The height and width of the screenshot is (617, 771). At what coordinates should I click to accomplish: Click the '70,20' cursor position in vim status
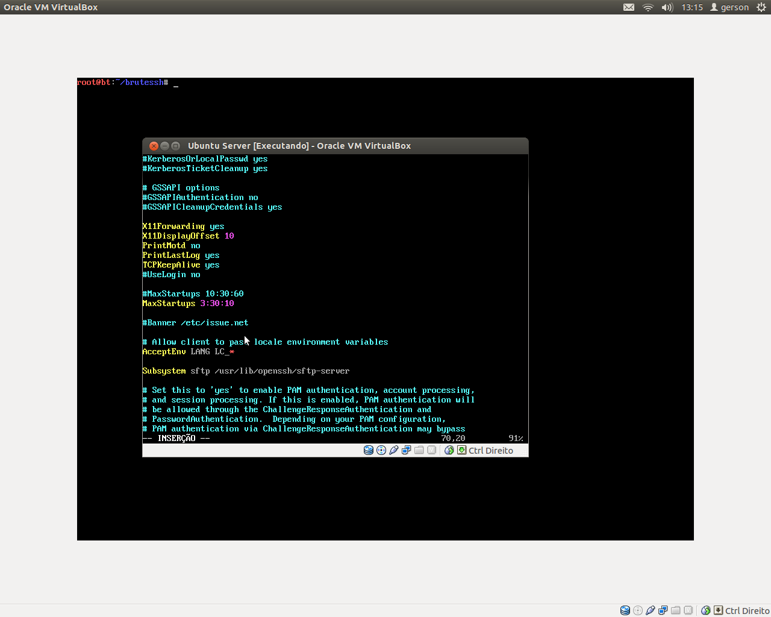(x=453, y=439)
